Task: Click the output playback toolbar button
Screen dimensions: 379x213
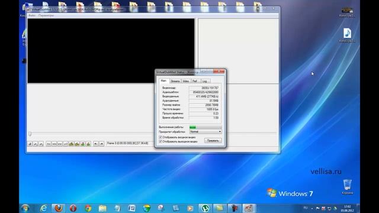Action: click(x=41, y=144)
